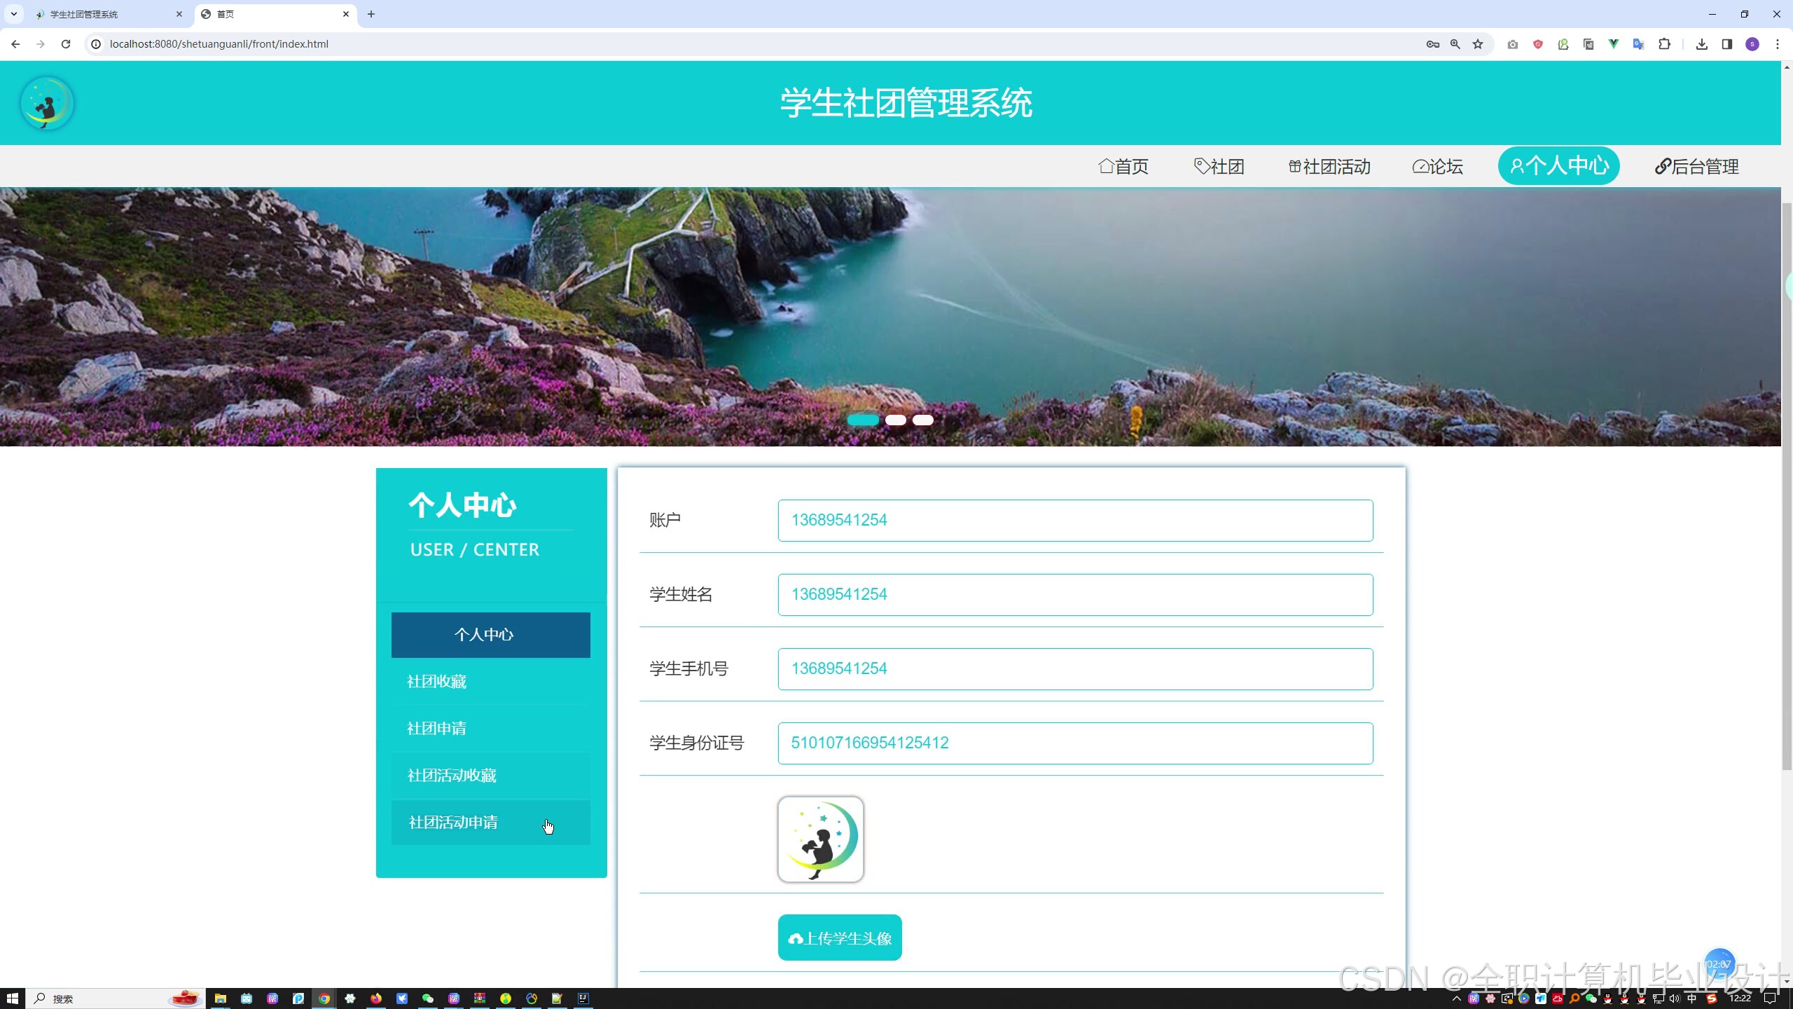
Task: Click 上传学生头像 upload button
Action: coord(840,938)
